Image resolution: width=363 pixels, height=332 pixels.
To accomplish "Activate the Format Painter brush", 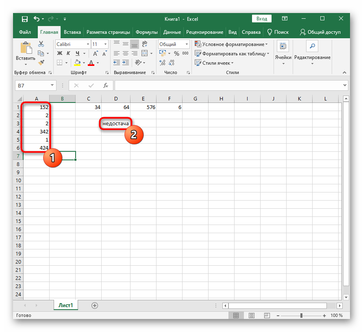I will (x=41, y=62).
